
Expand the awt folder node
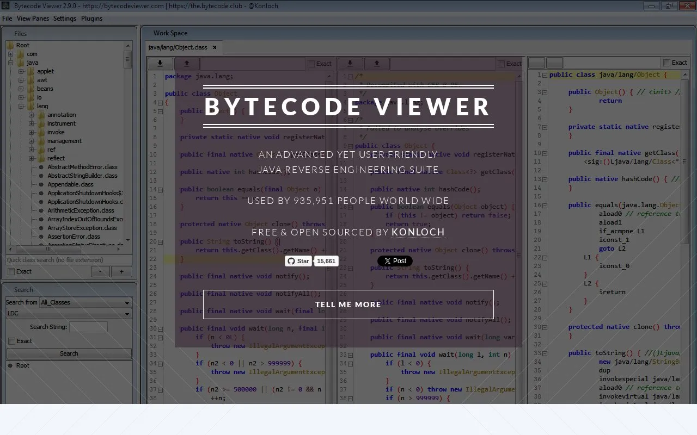point(21,80)
